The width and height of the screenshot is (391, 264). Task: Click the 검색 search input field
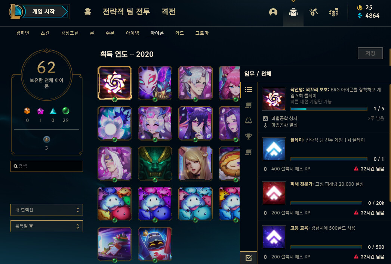point(47,166)
